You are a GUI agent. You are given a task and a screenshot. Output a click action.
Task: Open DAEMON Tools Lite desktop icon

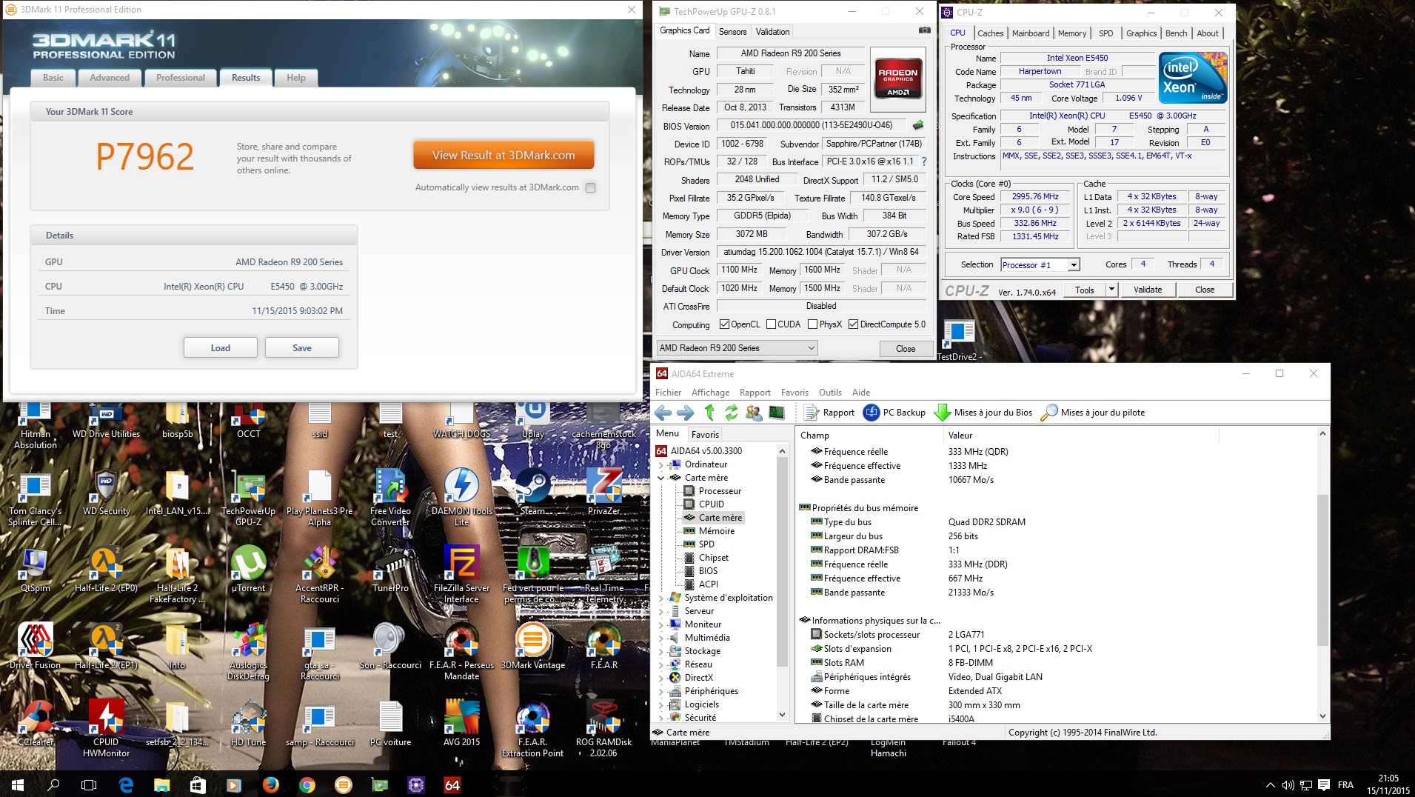pyautogui.click(x=461, y=497)
